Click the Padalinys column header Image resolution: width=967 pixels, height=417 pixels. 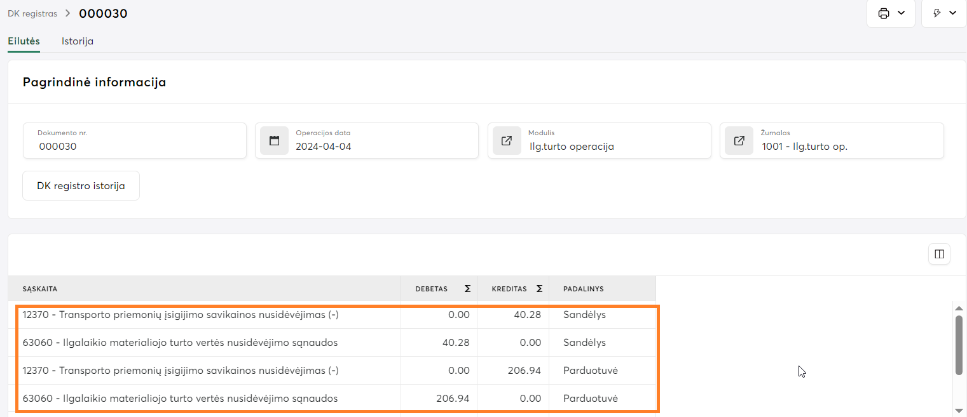583,289
